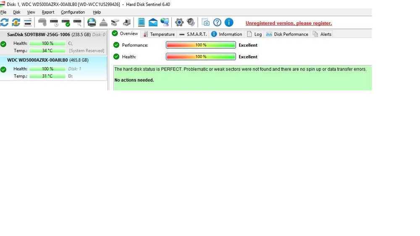Image resolution: width=420 pixels, height=236 pixels.
Task: Click the 'Disk: 0' label on SanDisk
Action: (x=99, y=34)
